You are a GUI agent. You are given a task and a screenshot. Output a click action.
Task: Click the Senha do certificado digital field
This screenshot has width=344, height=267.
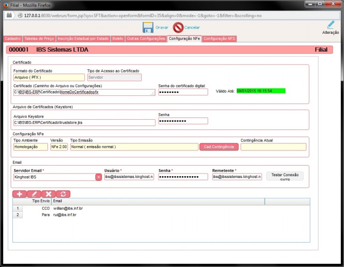(183, 92)
